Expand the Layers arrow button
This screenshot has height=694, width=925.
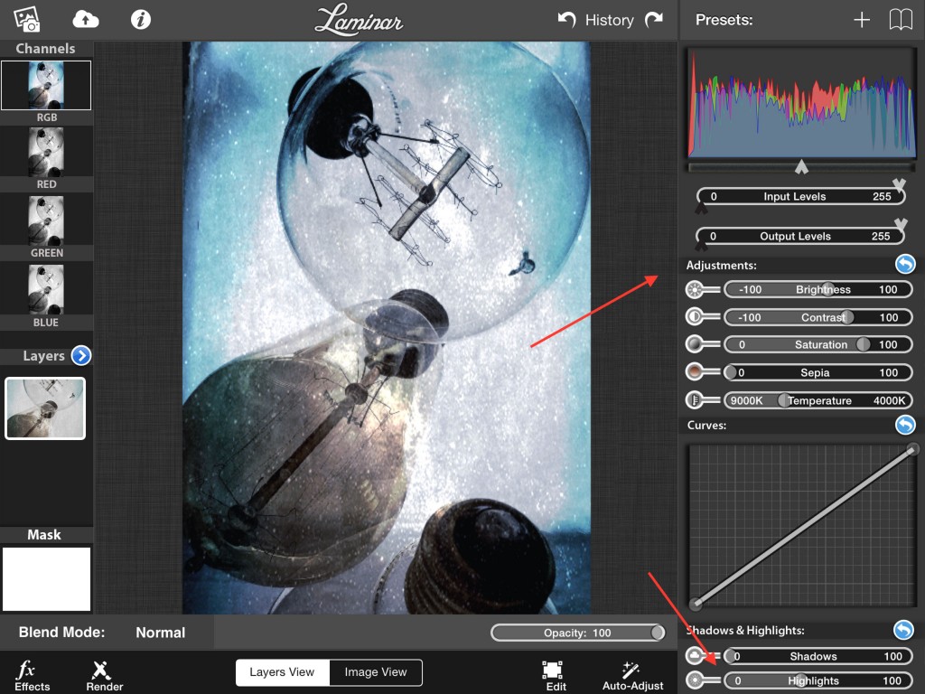[80, 355]
